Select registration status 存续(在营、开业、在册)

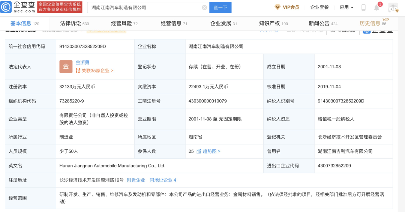point(215,67)
